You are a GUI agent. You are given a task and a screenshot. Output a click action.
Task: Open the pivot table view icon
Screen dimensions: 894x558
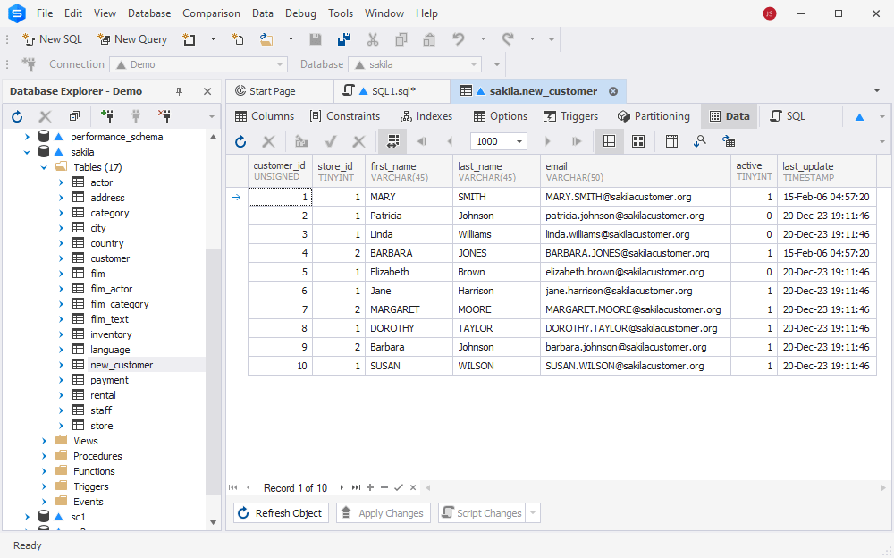coord(670,141)
